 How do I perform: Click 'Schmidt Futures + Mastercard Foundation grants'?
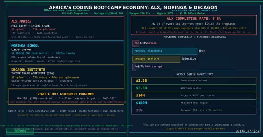click(40, 37)
